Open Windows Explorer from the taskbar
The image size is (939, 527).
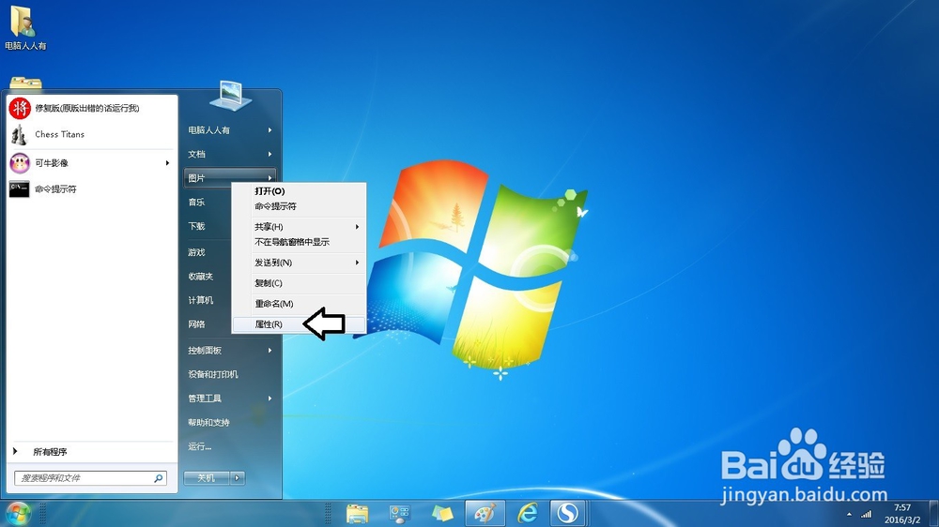pyautogui.click(x=358, y=513)
